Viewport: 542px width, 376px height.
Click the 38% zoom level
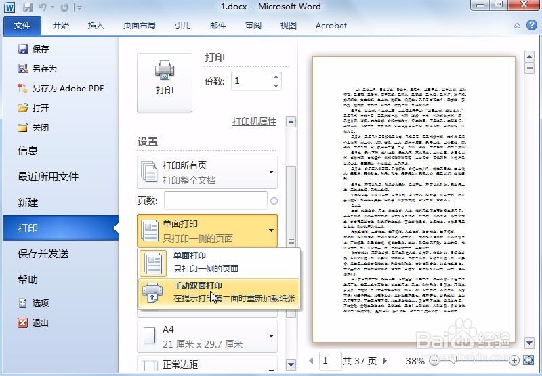[415, 361]
